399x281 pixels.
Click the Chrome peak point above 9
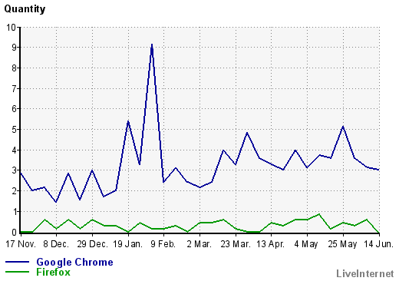coord(152,45)
